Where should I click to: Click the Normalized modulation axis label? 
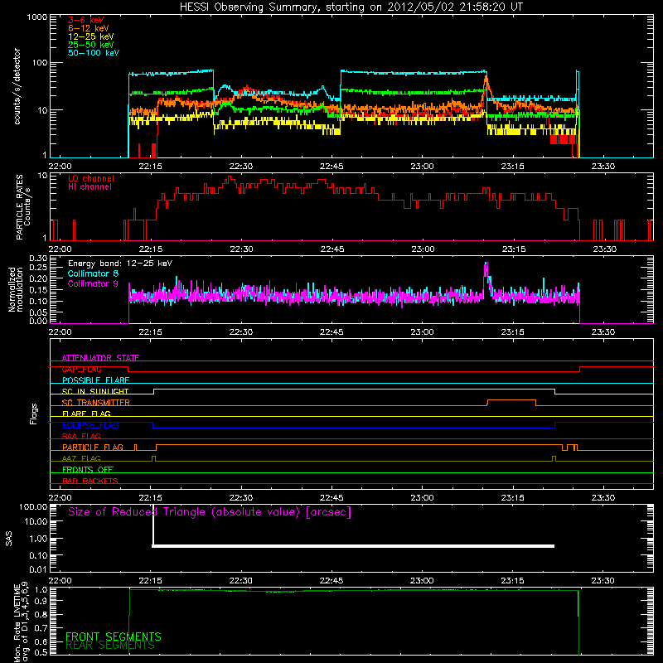pyautogui.click(x=15, y=290)
